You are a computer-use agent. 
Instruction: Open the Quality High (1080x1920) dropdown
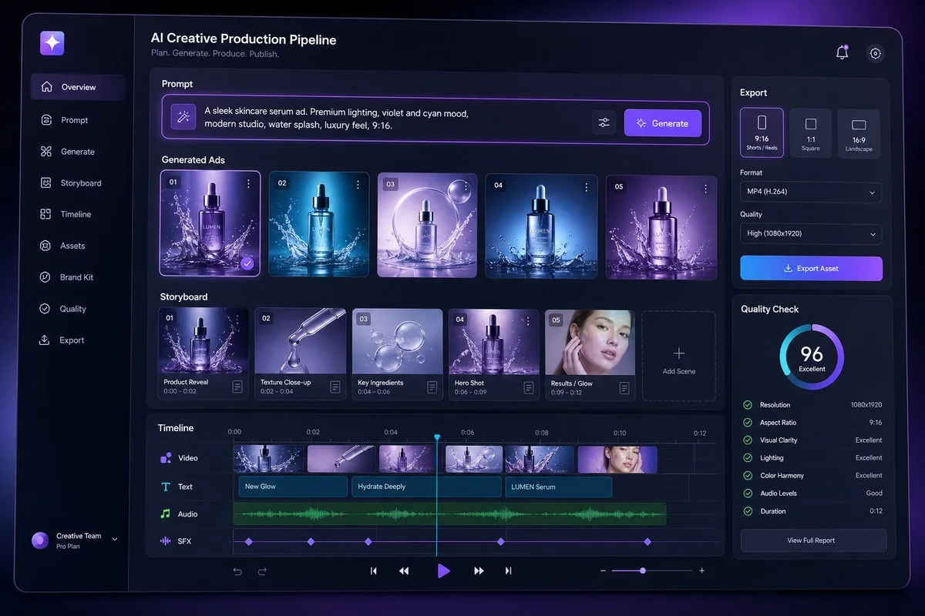(811, 233)
